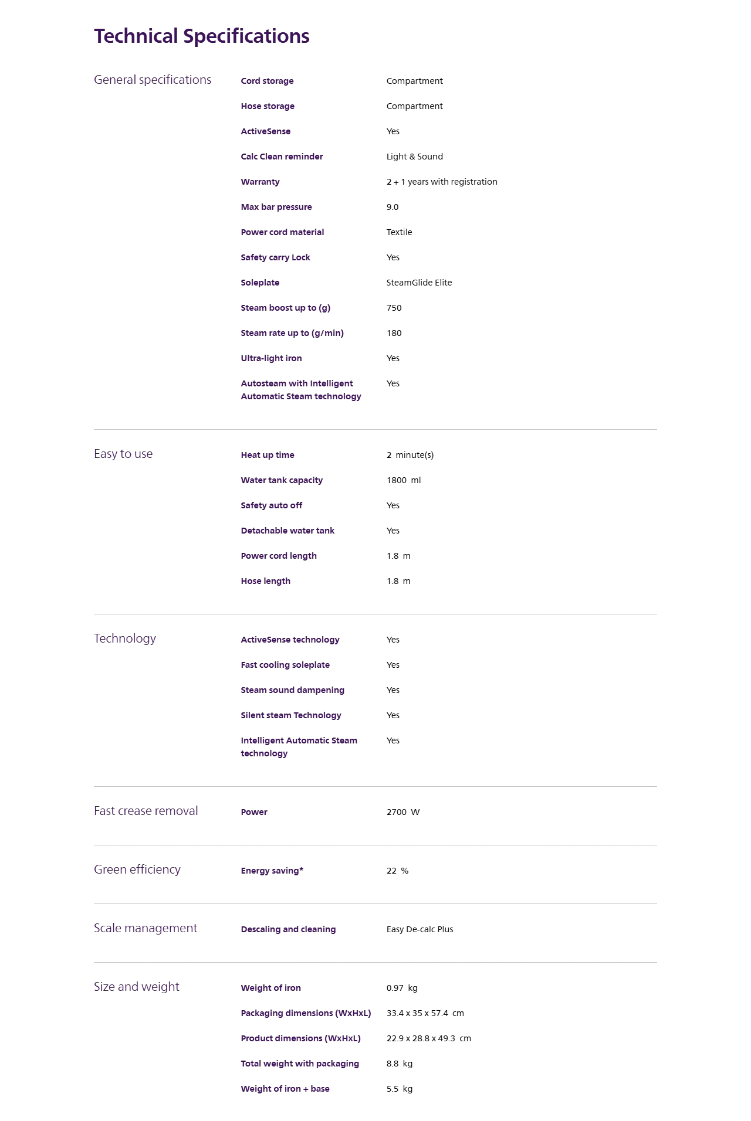This screenshot has width=751, height=1121.
Task: Click the Size and weight section title
Action: (137, 987)
